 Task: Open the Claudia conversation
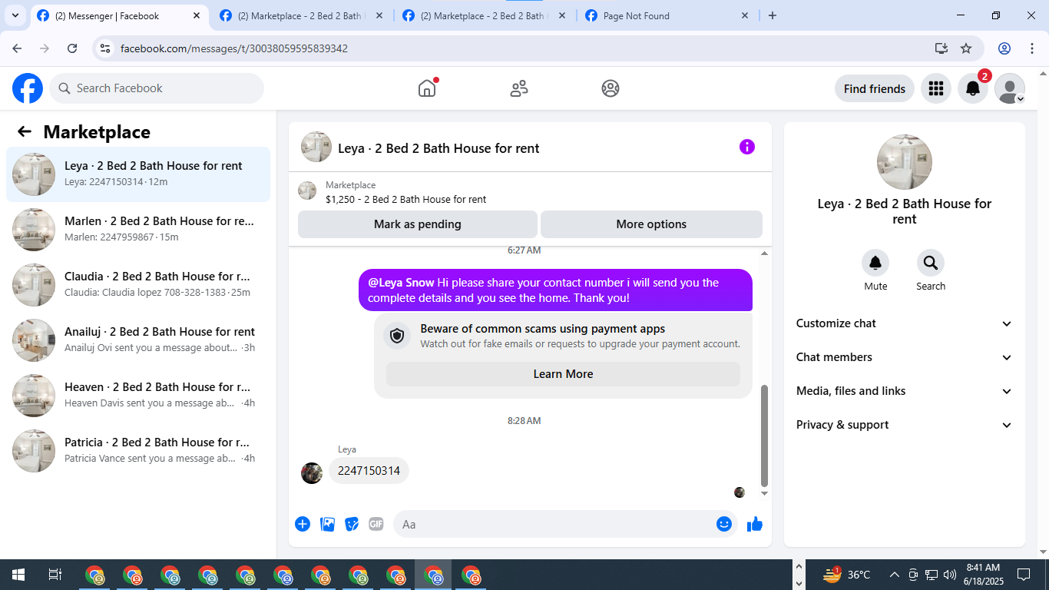click(138, 285)
